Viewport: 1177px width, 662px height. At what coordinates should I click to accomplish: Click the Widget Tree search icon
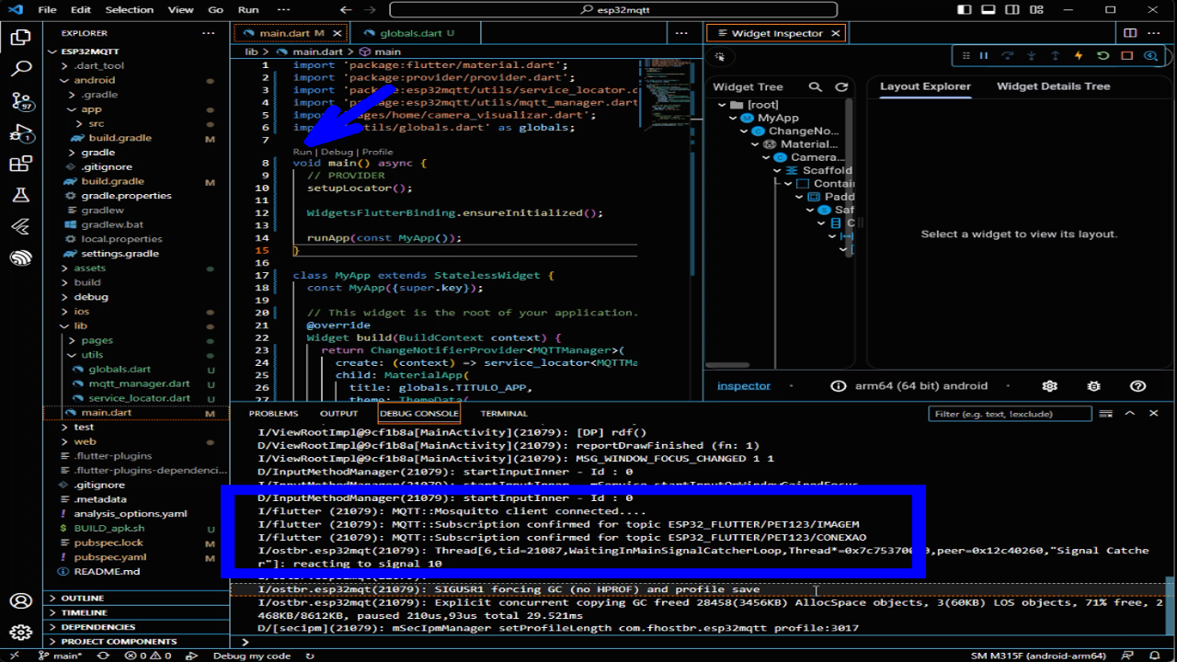(x=815, y=87)
